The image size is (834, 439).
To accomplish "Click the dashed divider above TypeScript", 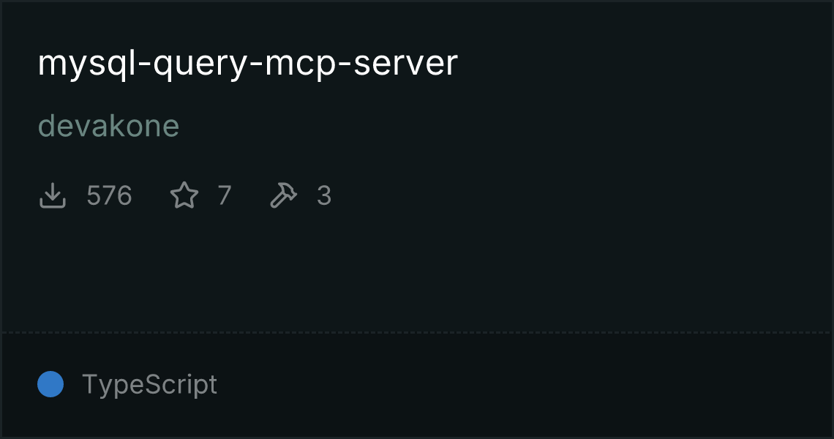I will tap(416, 333).
